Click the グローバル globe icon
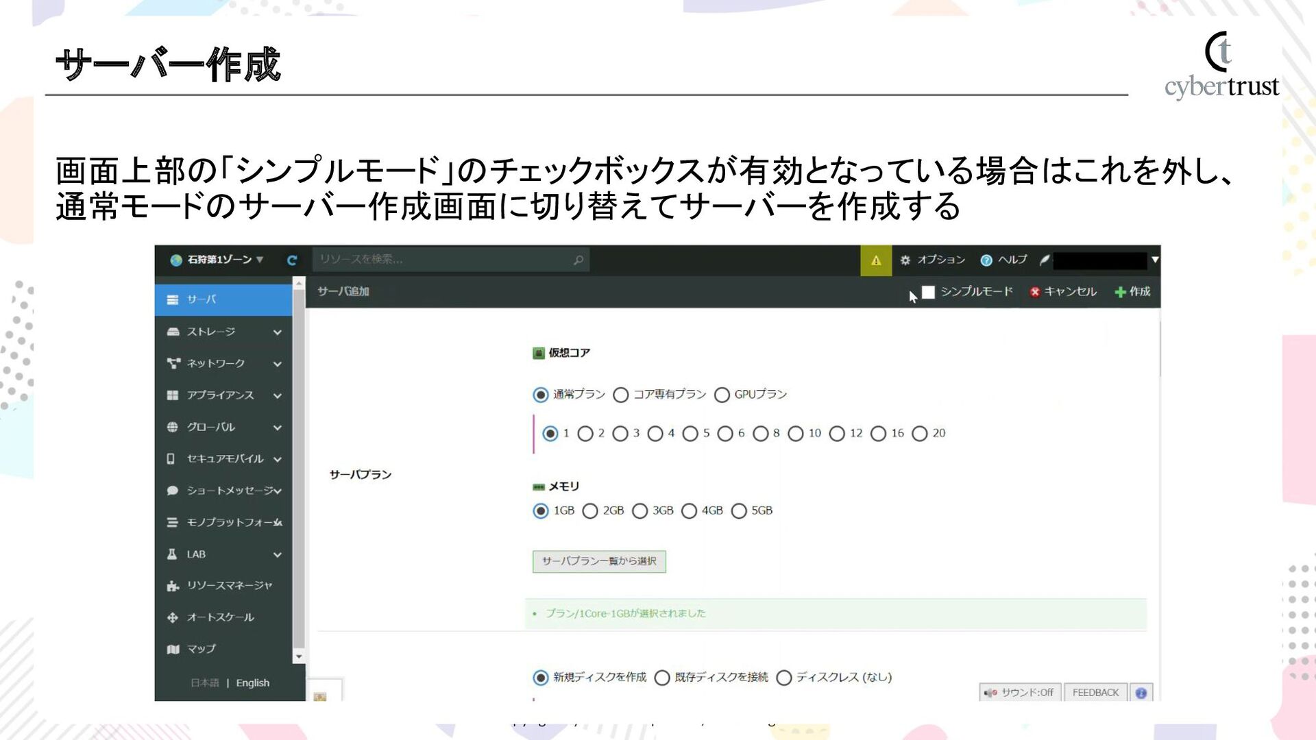The height and width of the screenshot is (740, 1316). pos(173,427)
